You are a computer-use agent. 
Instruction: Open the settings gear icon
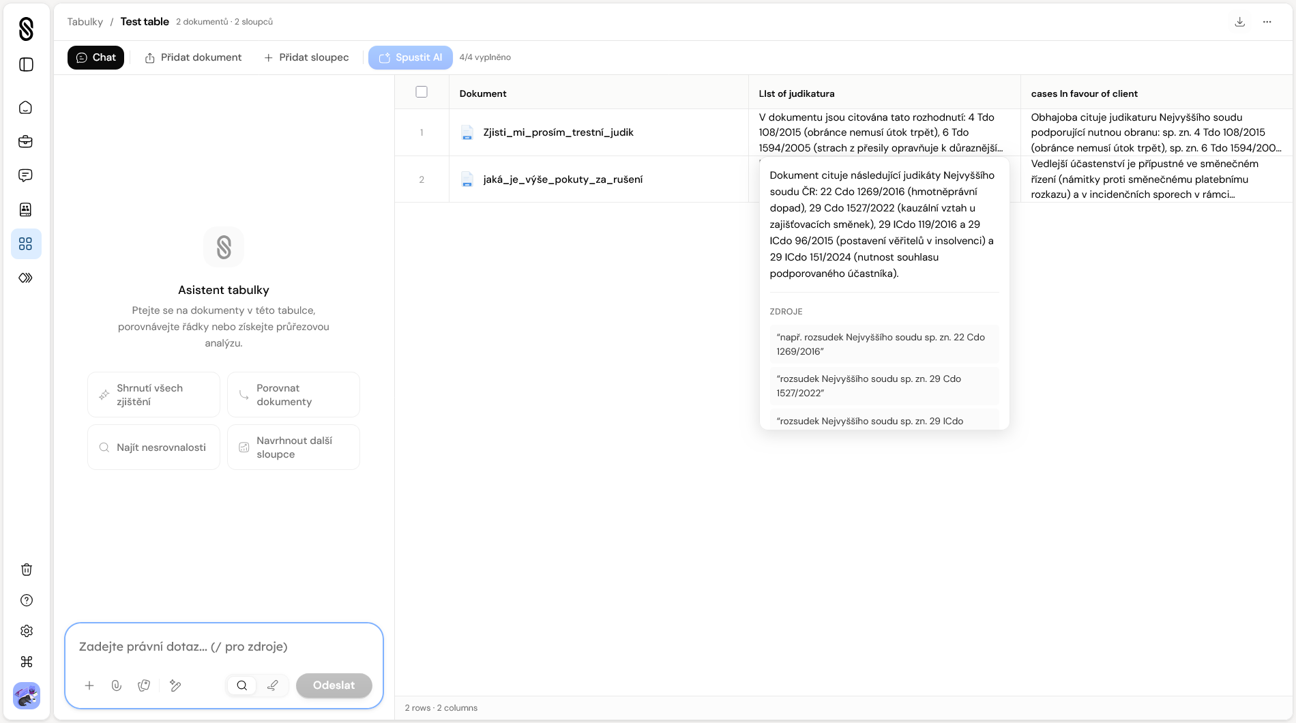click(26, 631)
